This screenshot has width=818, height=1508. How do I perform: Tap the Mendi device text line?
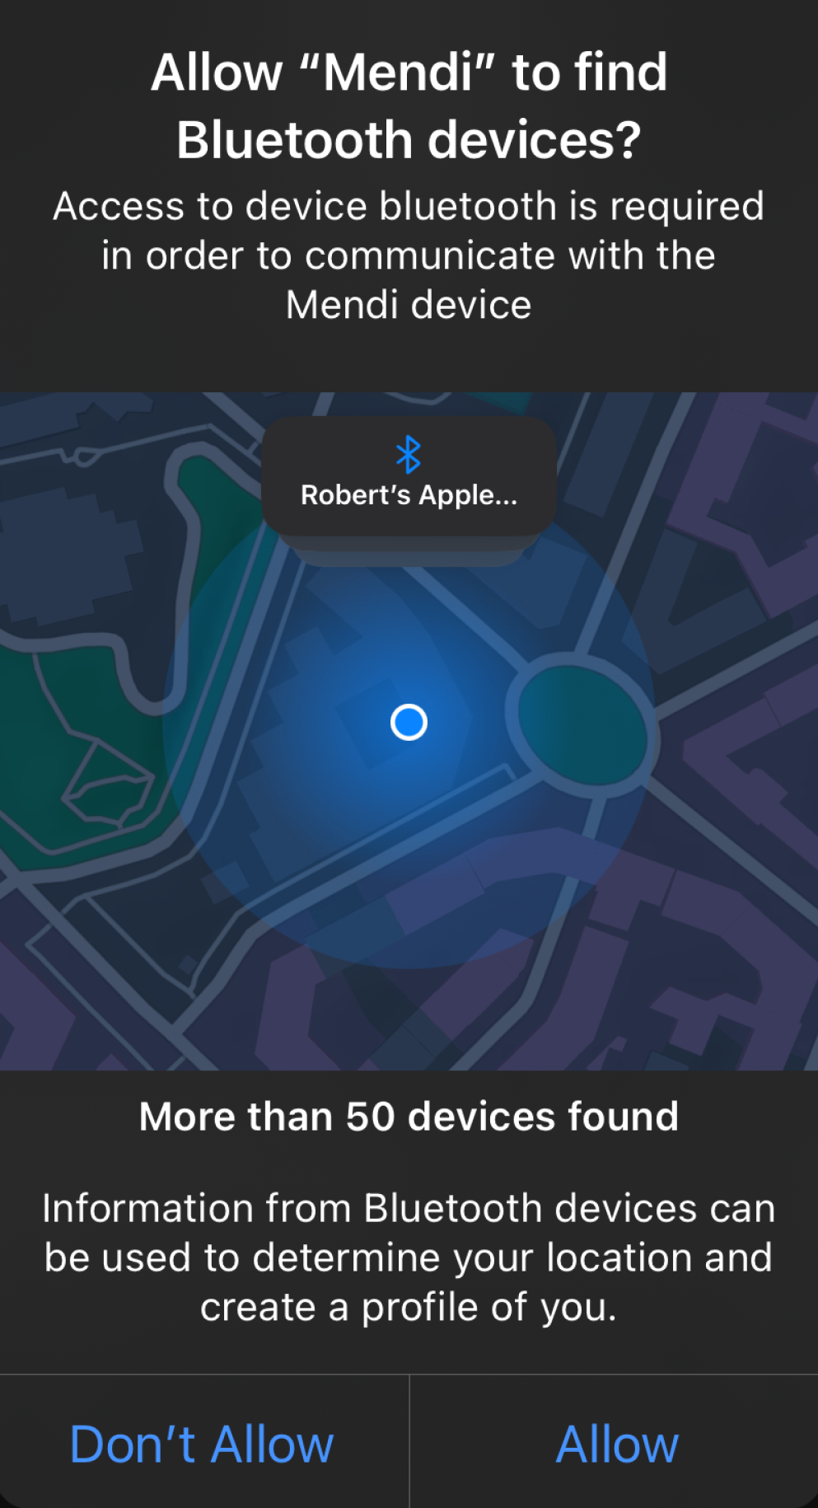click(409, 305)
